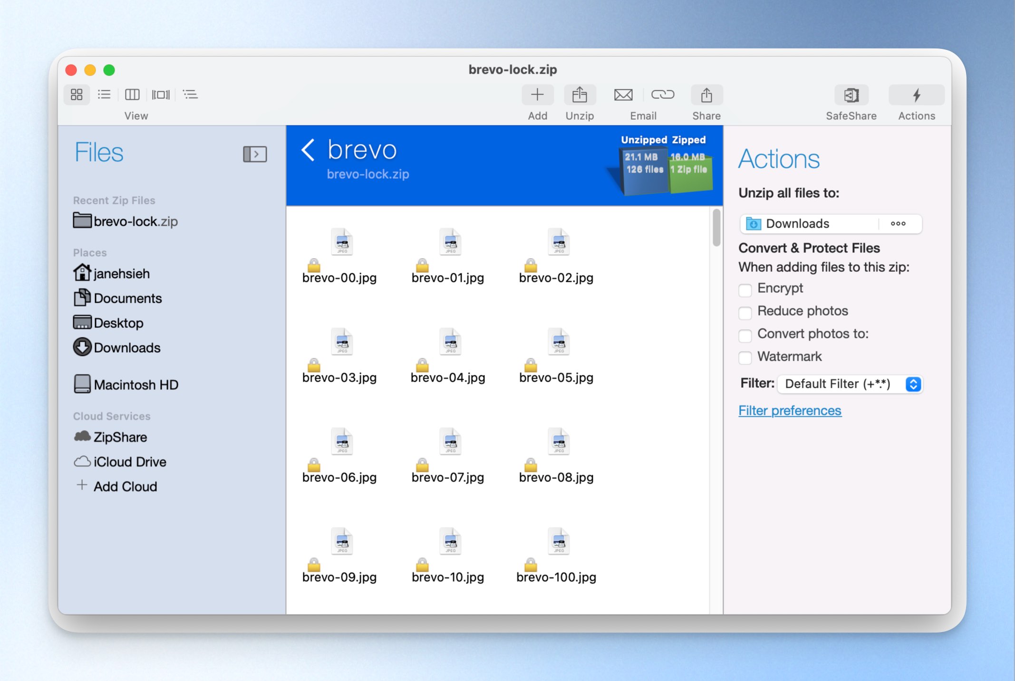The height and width of the screenshot is (681, 1015).
Task: Tick the Watermark checkbox
Action: point(745,357)
